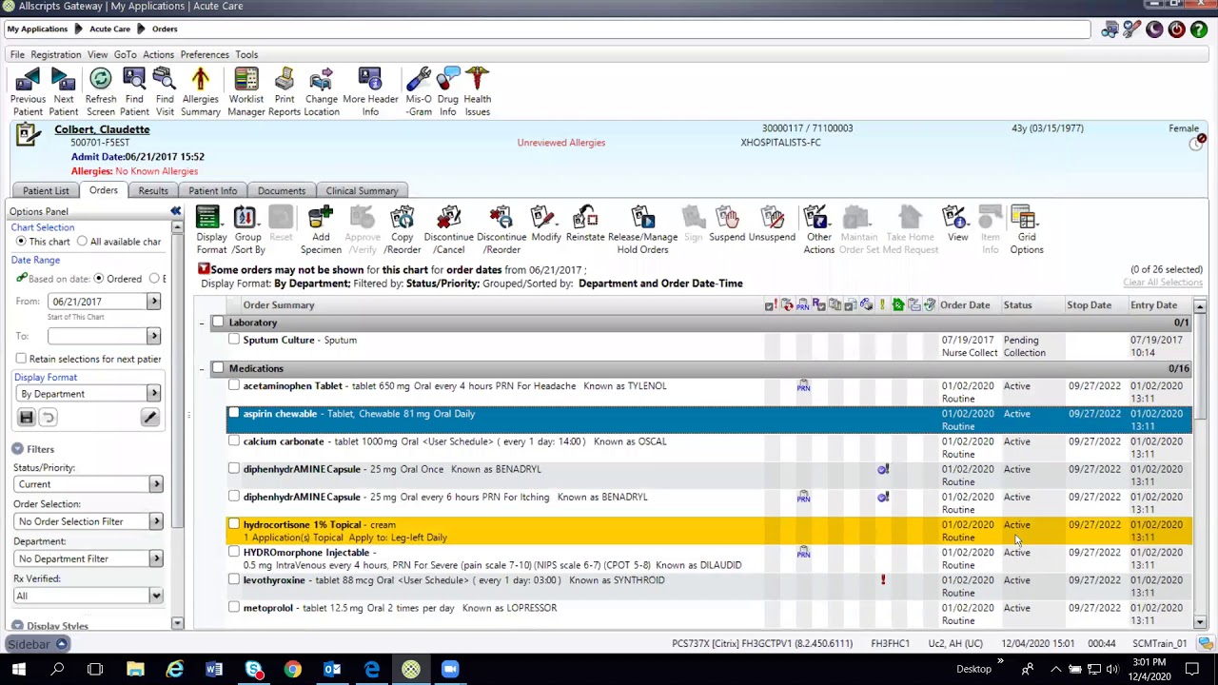Go to the Next Patient
Screen dimensions: 1218x685
click(x=63, y=91)
